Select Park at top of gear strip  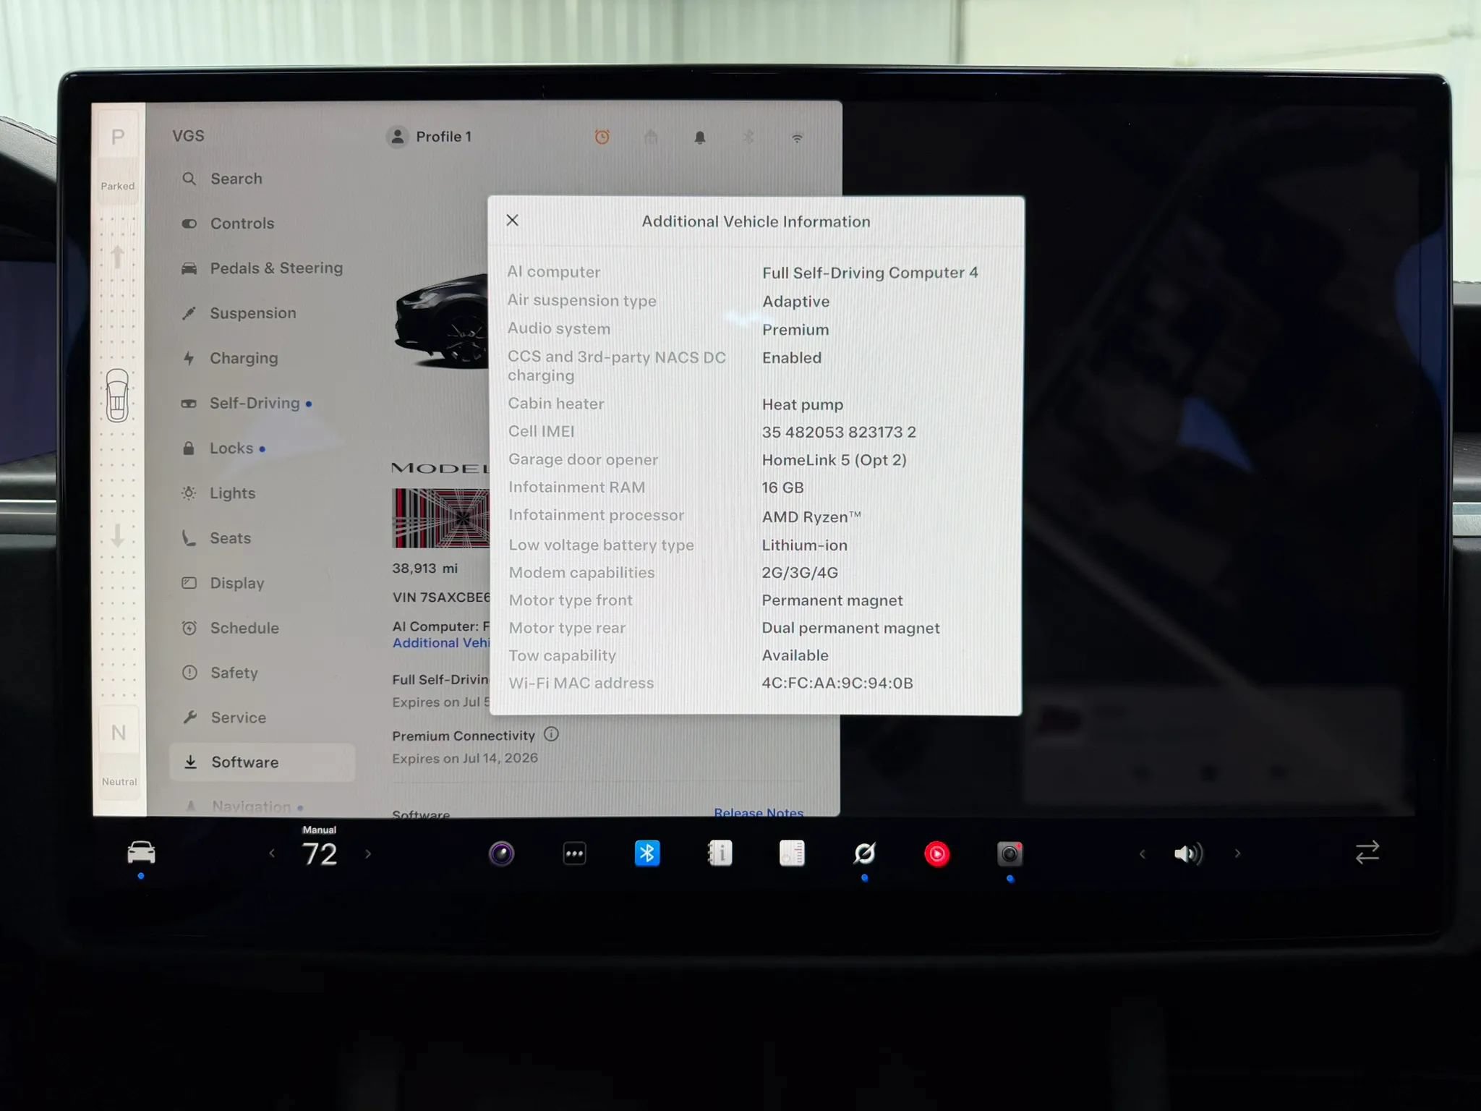coord(118,137)
